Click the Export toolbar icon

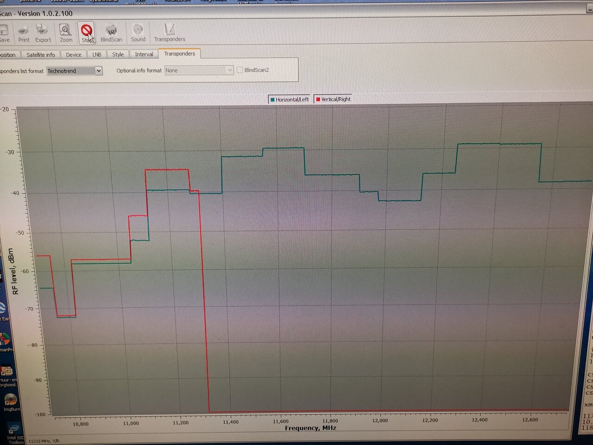pos(43,33)
